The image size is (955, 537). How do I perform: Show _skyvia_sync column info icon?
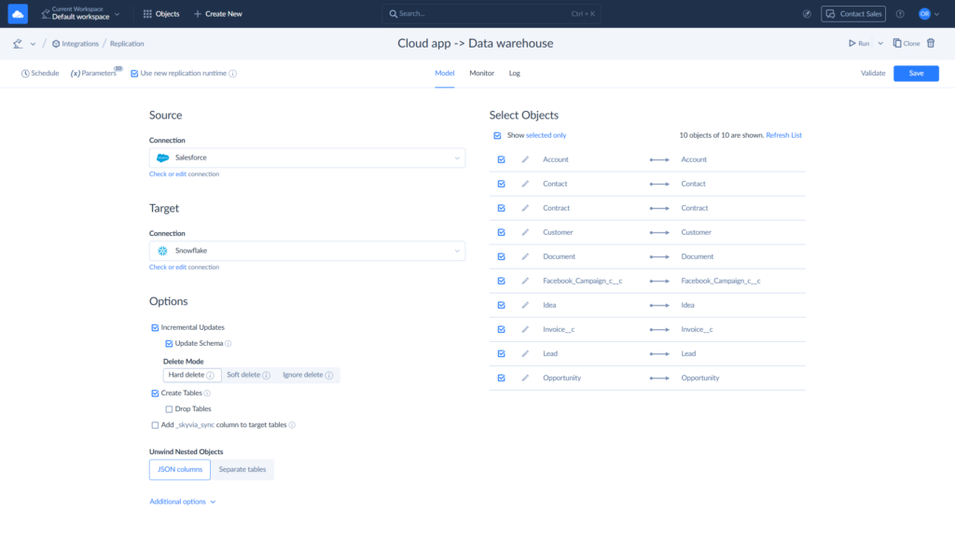pos(292,425)
